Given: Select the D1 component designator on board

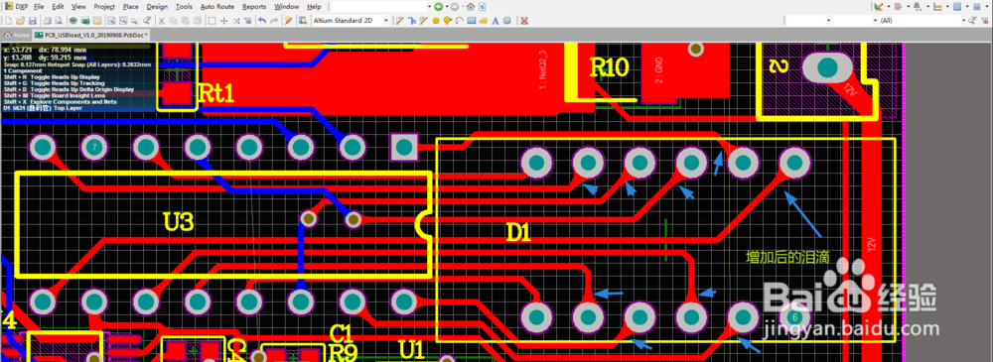Looking at the screenshot, I should tap(518, 233).
